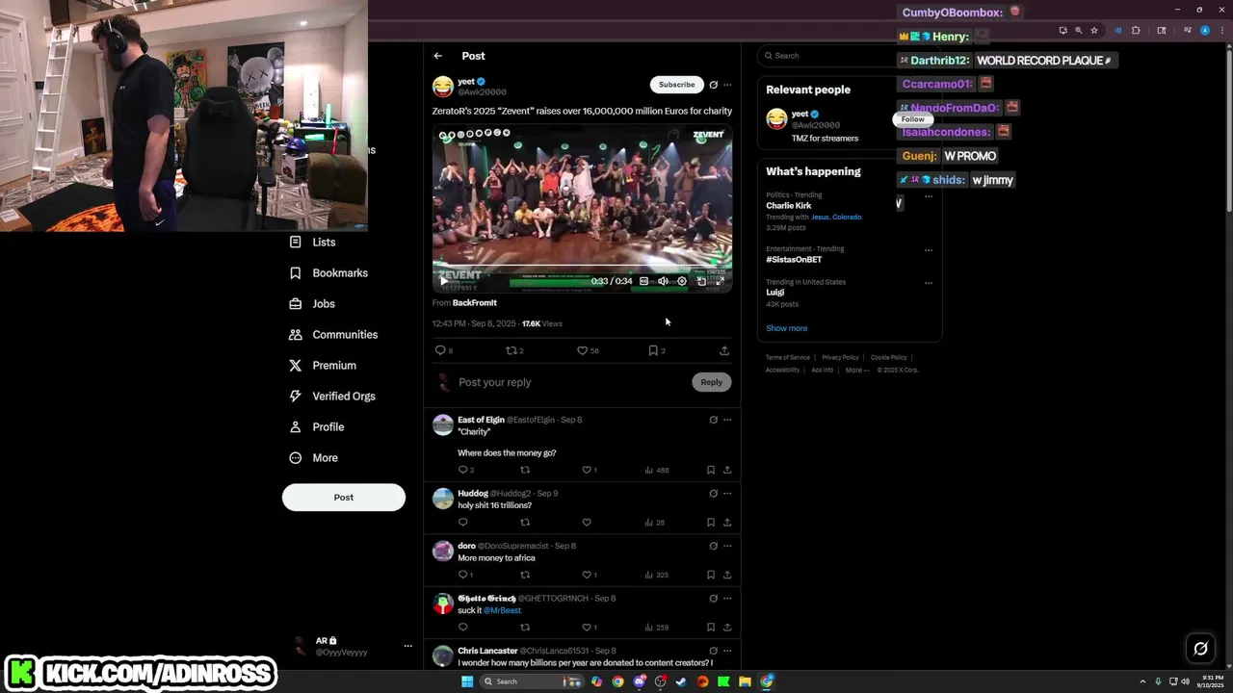Bookmark Ghetto Grinch's reply

(x=711, y=628)
